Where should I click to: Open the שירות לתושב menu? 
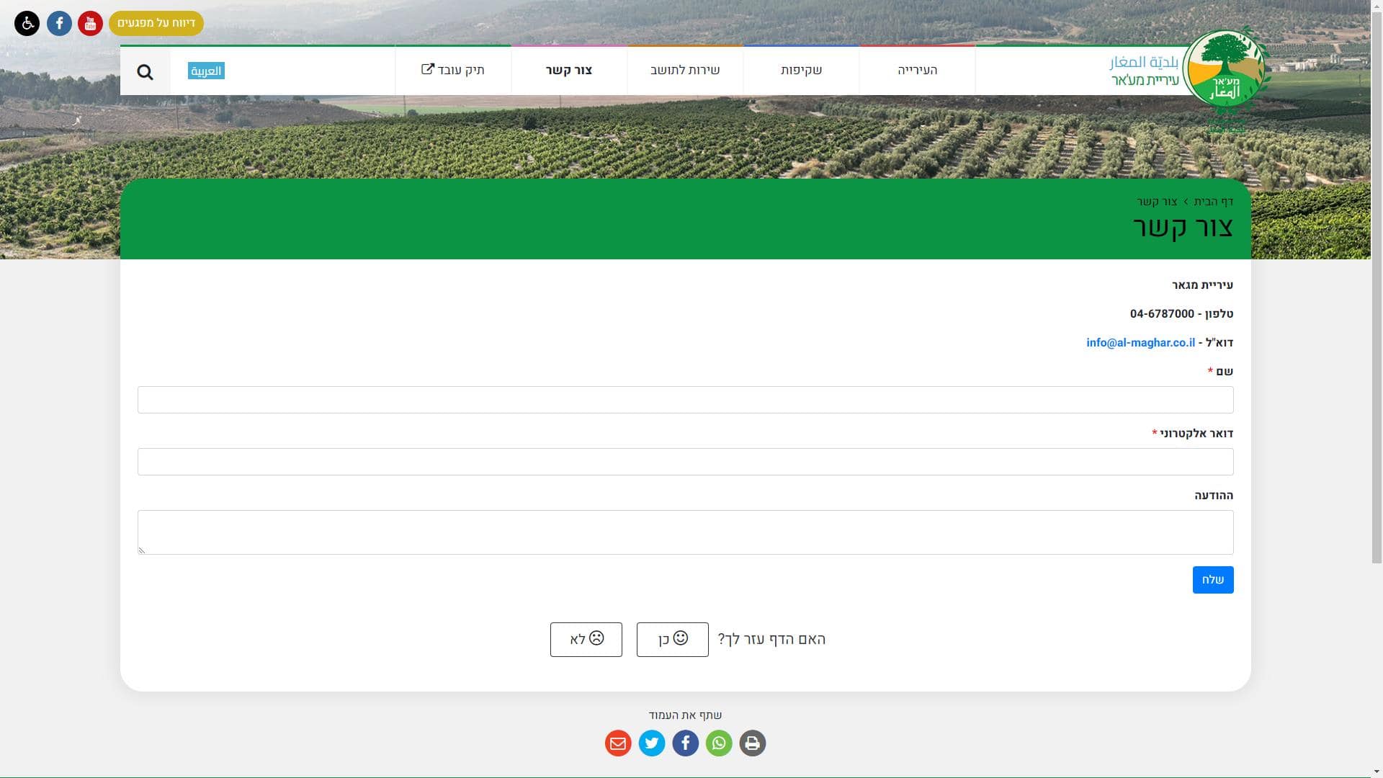[685, 71]
